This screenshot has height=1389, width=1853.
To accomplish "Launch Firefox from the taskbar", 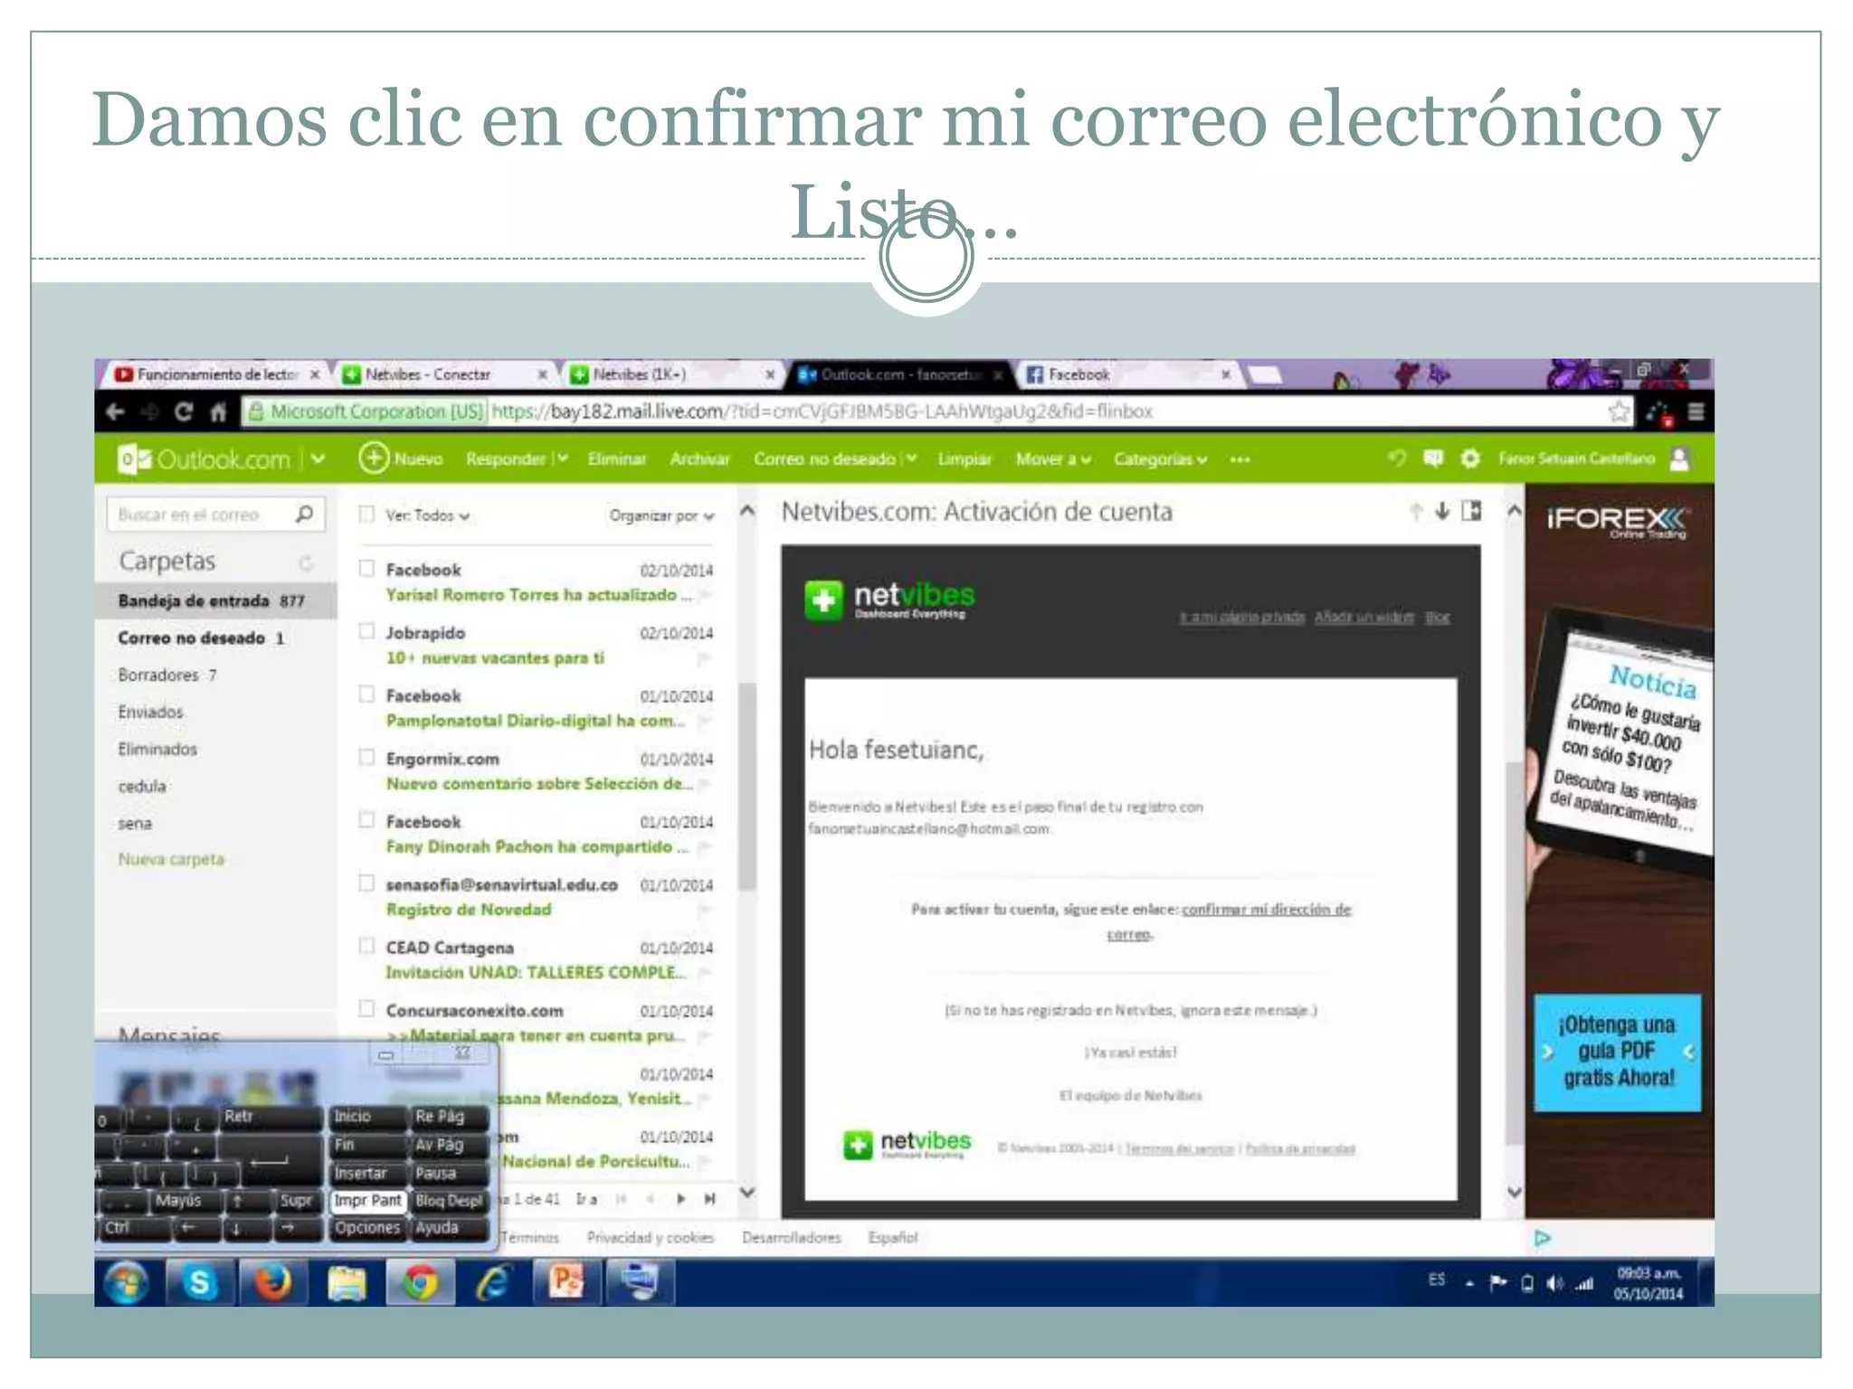I will tap(272, 1282).
